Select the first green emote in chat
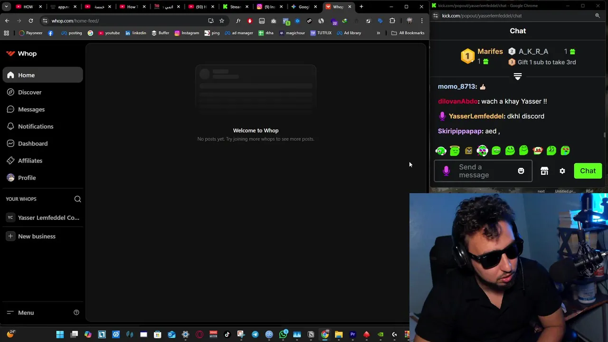The height and width of the screenshot is (342, 608). (441, 151)
